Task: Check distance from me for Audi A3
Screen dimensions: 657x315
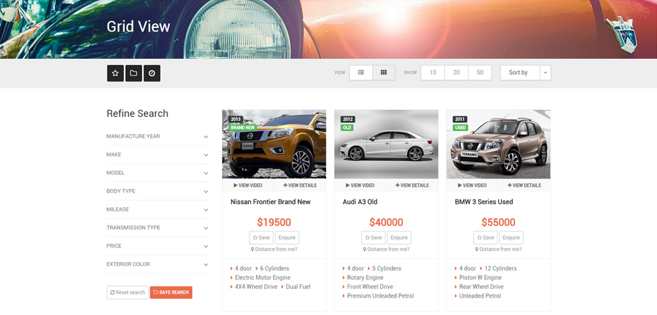Action: [x=386, y=249]
